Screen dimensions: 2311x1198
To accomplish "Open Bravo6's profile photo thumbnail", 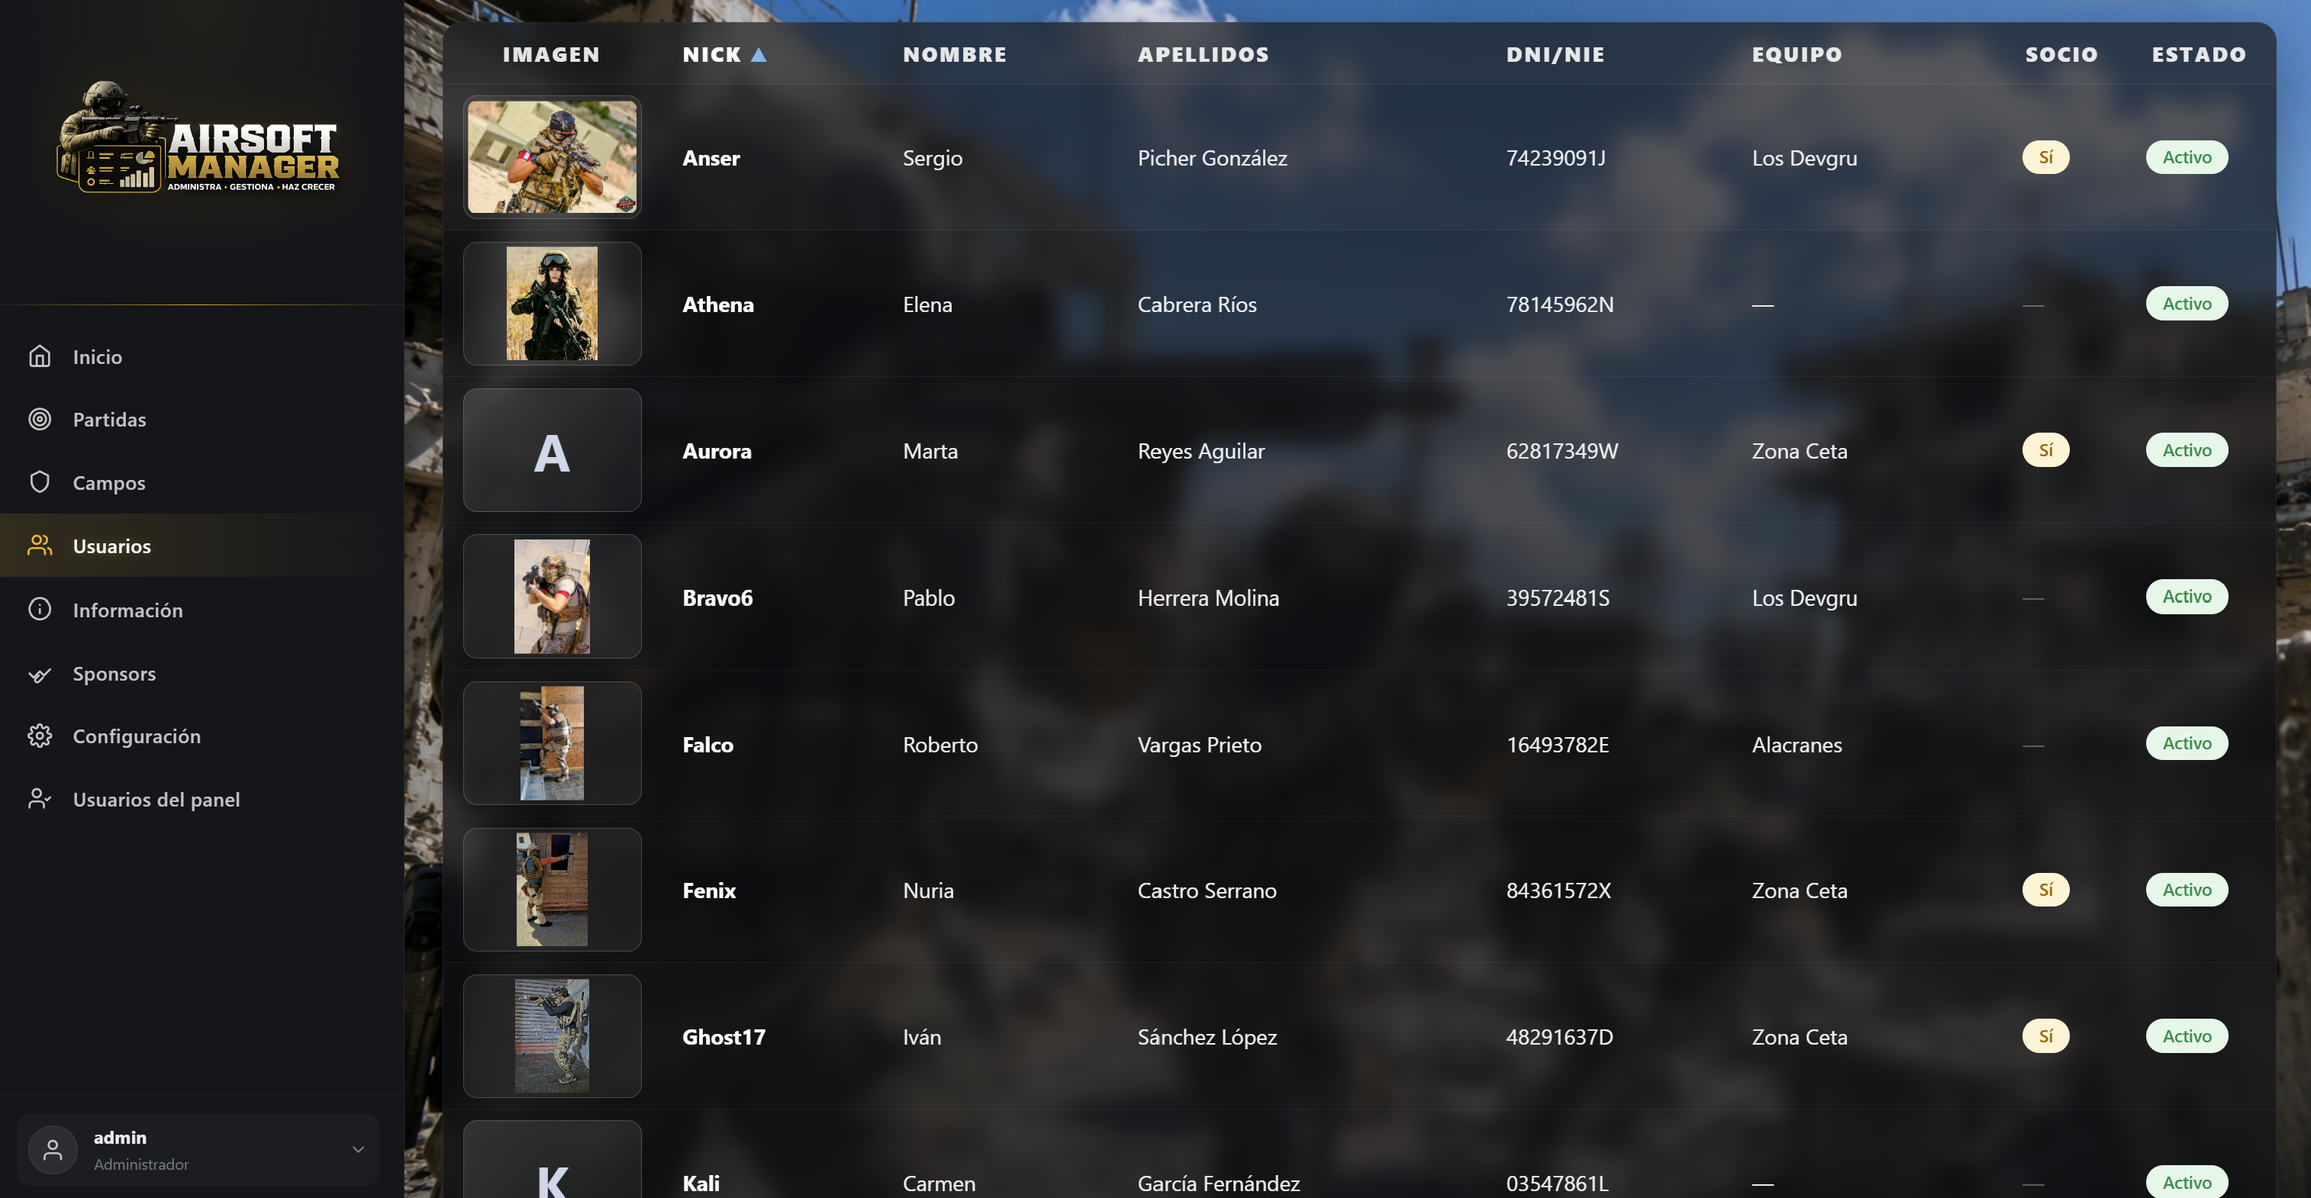I will coord(552,596).
